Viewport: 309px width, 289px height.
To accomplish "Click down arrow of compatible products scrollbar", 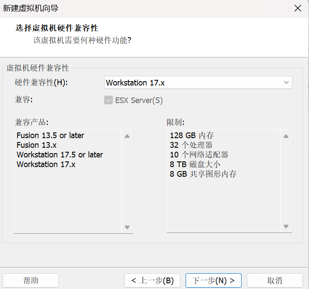I will (127, 227).
